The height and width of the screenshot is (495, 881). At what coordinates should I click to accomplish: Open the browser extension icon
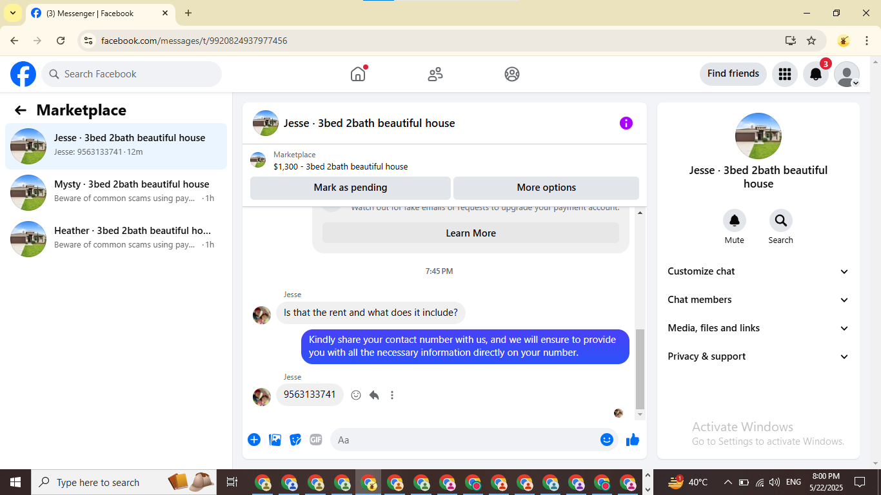coord(844,41)
